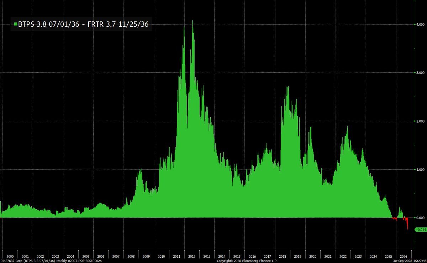427x263 pixels.
Task: Click the 2006 year label on x-axis
Action: click(101, 256)
